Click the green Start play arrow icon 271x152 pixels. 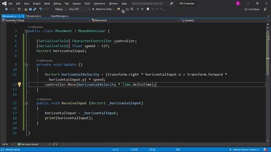93,9
